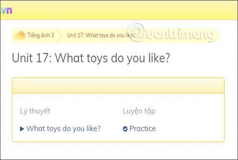Viewport: 238px width, 160px height.
Task: Open the Practice exercise link
Action: (143, 129)
